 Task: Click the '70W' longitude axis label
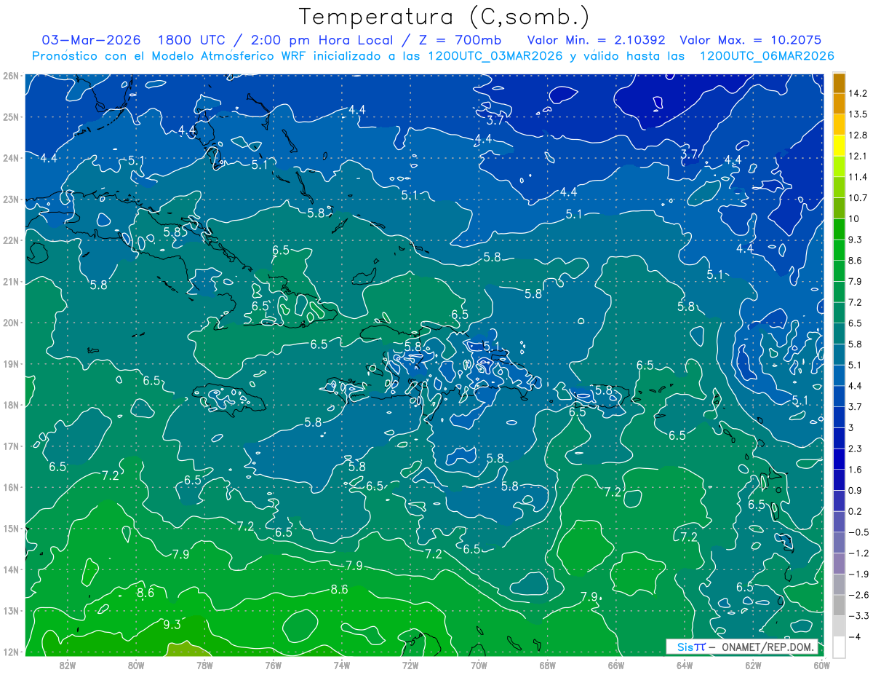point(479,665)
